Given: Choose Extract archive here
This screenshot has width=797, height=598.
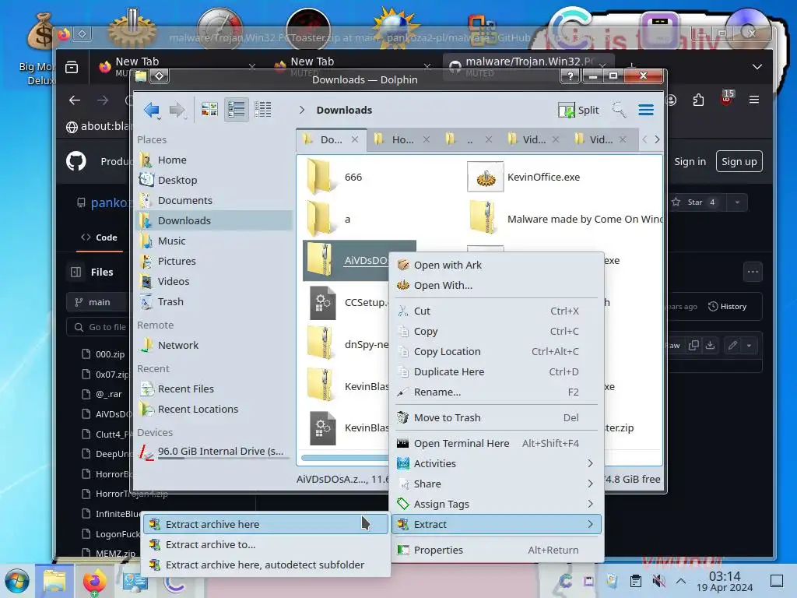Looking at the screenshot, I should 266,524.
